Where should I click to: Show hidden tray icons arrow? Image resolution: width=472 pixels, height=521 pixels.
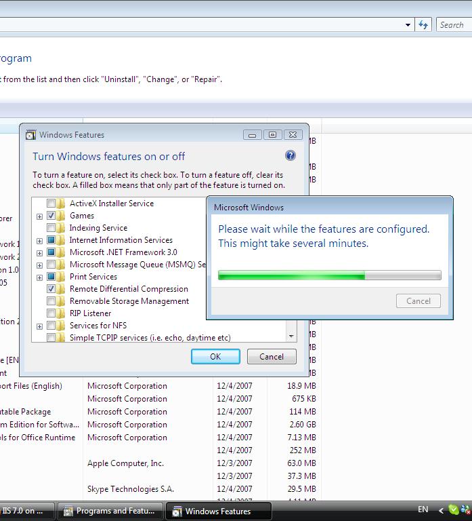point(441,510)
